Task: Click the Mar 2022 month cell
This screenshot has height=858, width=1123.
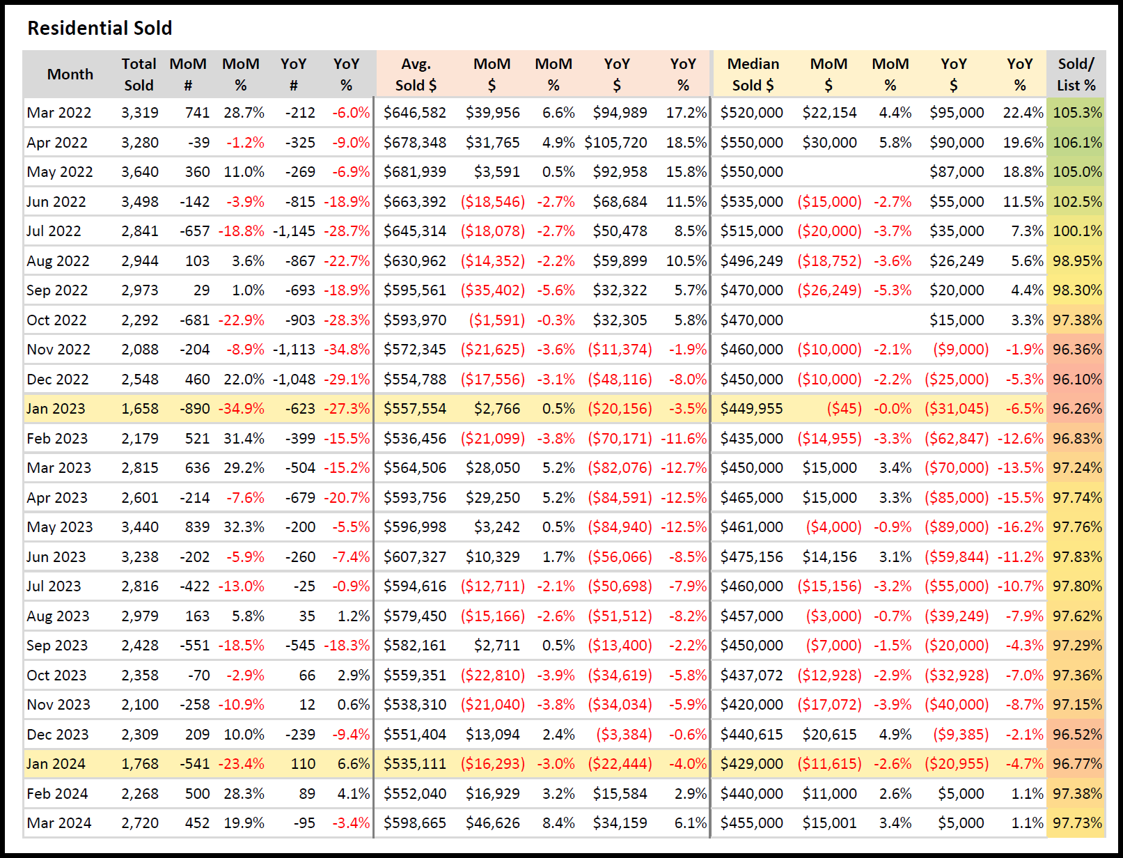Action: (x=59, y=113)
